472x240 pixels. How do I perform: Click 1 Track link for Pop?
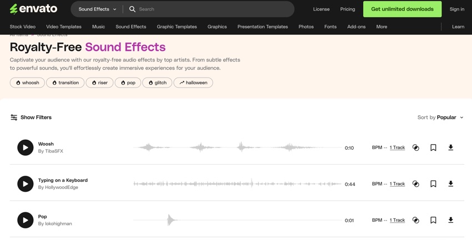[398, 220]
